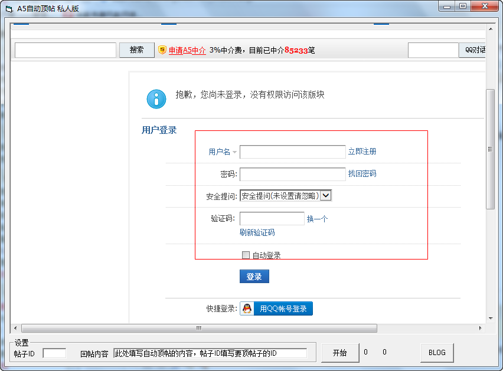Click the 刷新验证码 link

click(x=257, y=232)
